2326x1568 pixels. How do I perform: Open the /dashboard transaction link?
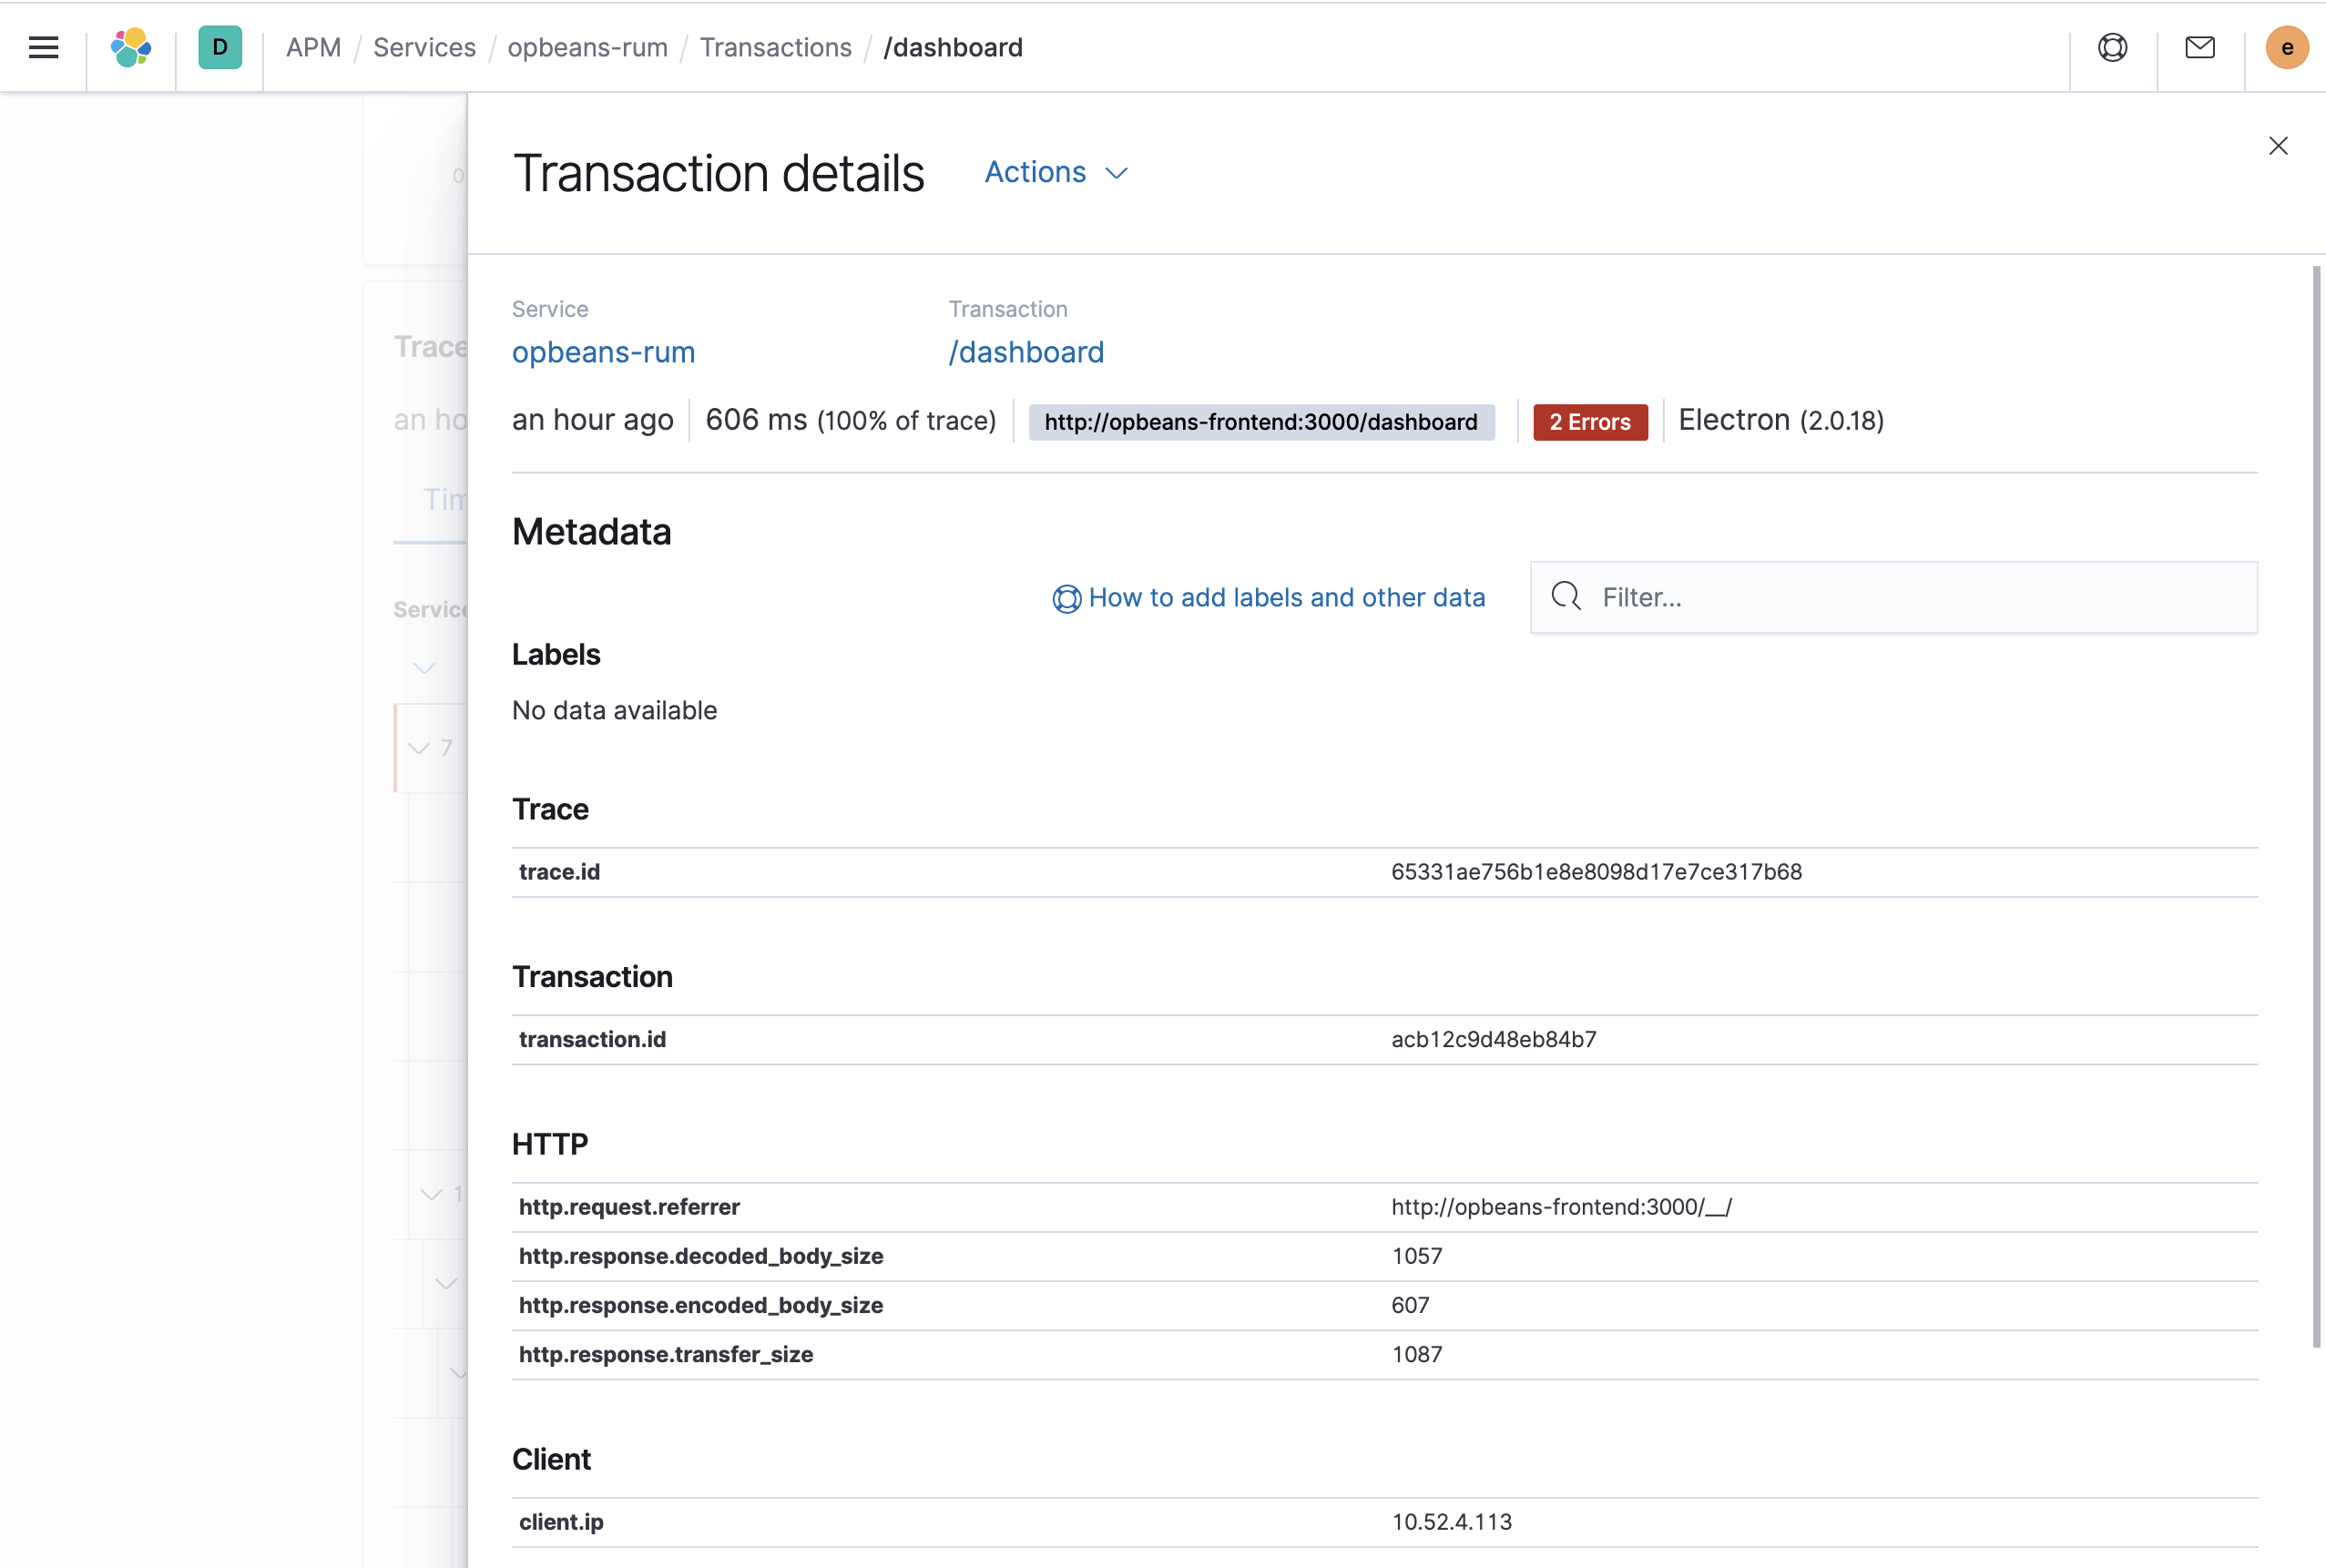[1026, 352]
